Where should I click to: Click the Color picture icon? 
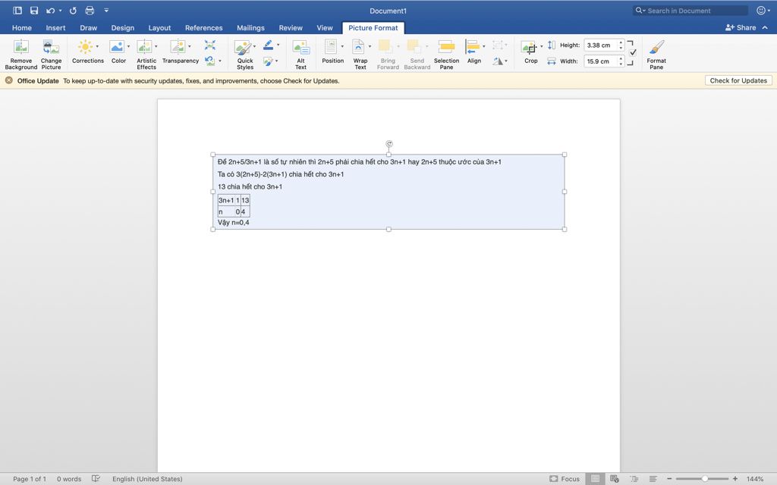(116, 47)
